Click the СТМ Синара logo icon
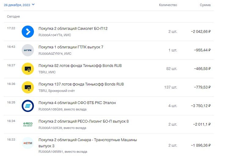227x157 pixels. 28,143
